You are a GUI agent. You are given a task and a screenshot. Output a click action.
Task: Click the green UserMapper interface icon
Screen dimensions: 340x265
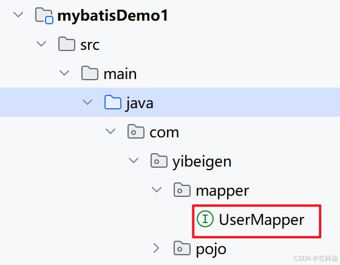(x=205, y=219)
